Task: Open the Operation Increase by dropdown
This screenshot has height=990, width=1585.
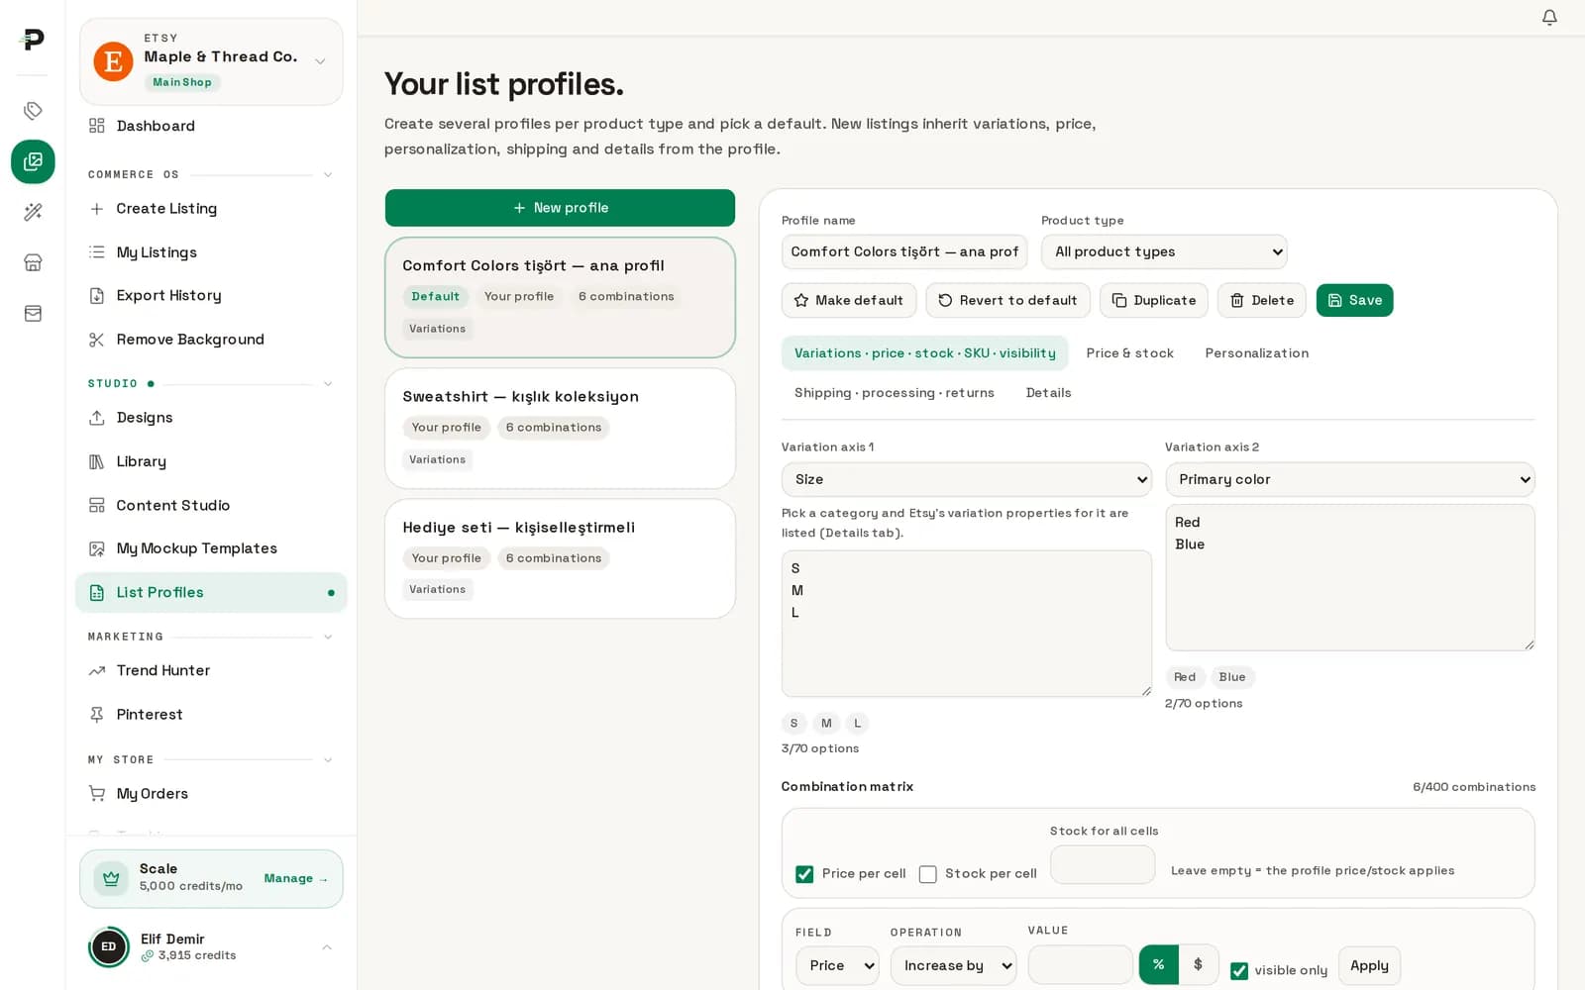Action: point(953,965)
